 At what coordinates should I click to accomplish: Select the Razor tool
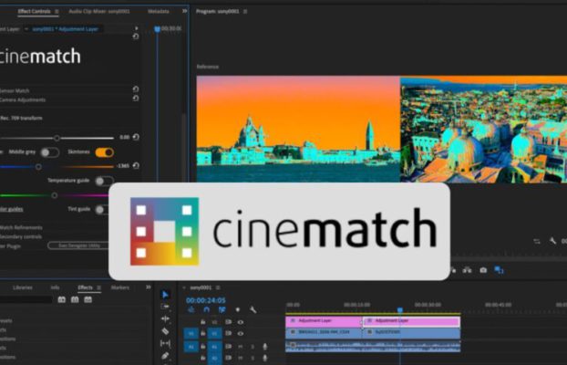pos(165,331)
